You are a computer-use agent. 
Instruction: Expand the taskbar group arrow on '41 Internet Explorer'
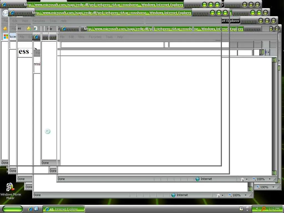click(84, 209)
